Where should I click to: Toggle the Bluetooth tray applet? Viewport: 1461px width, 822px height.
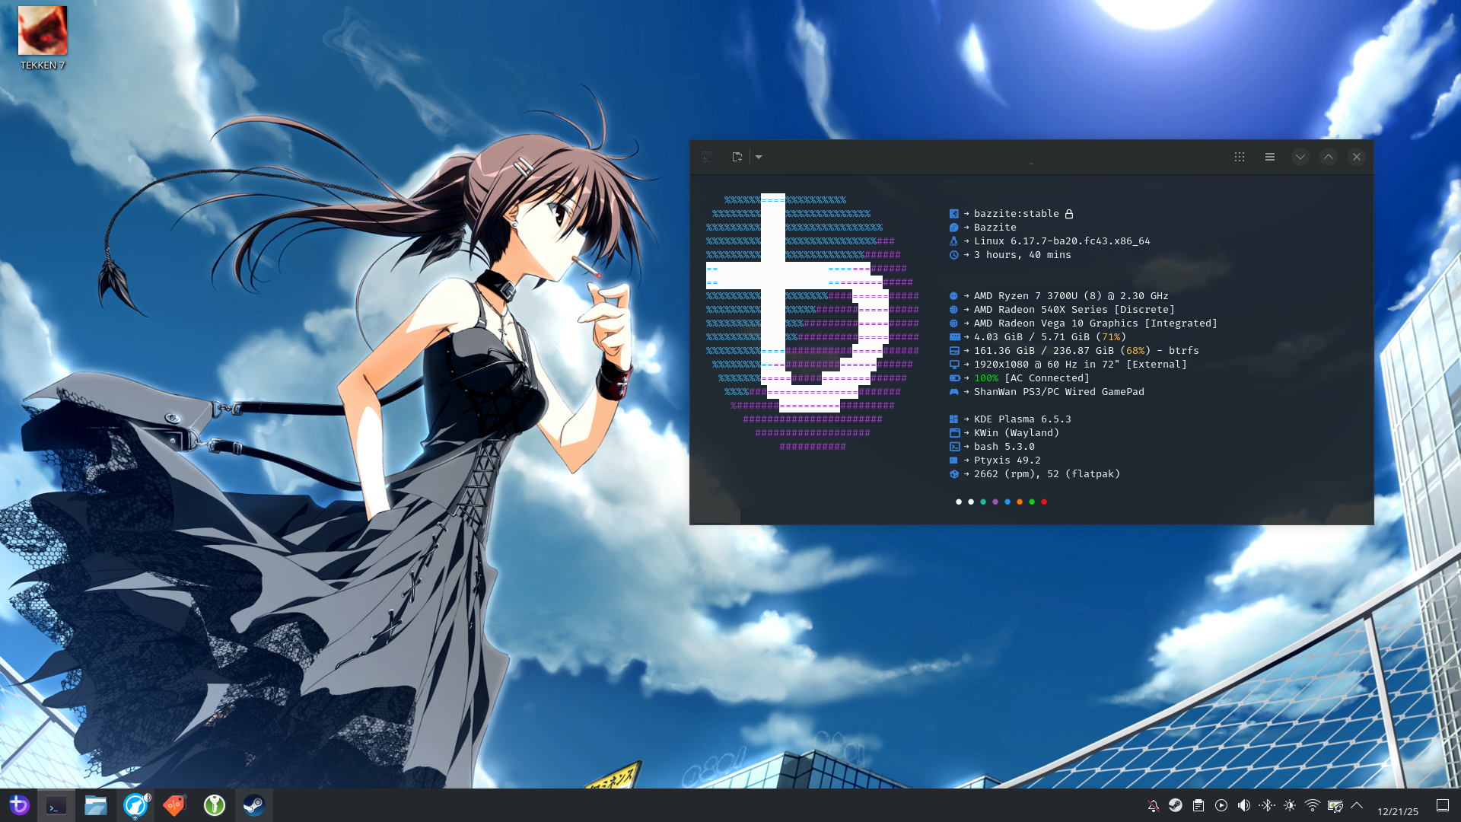click(1267, 805)
